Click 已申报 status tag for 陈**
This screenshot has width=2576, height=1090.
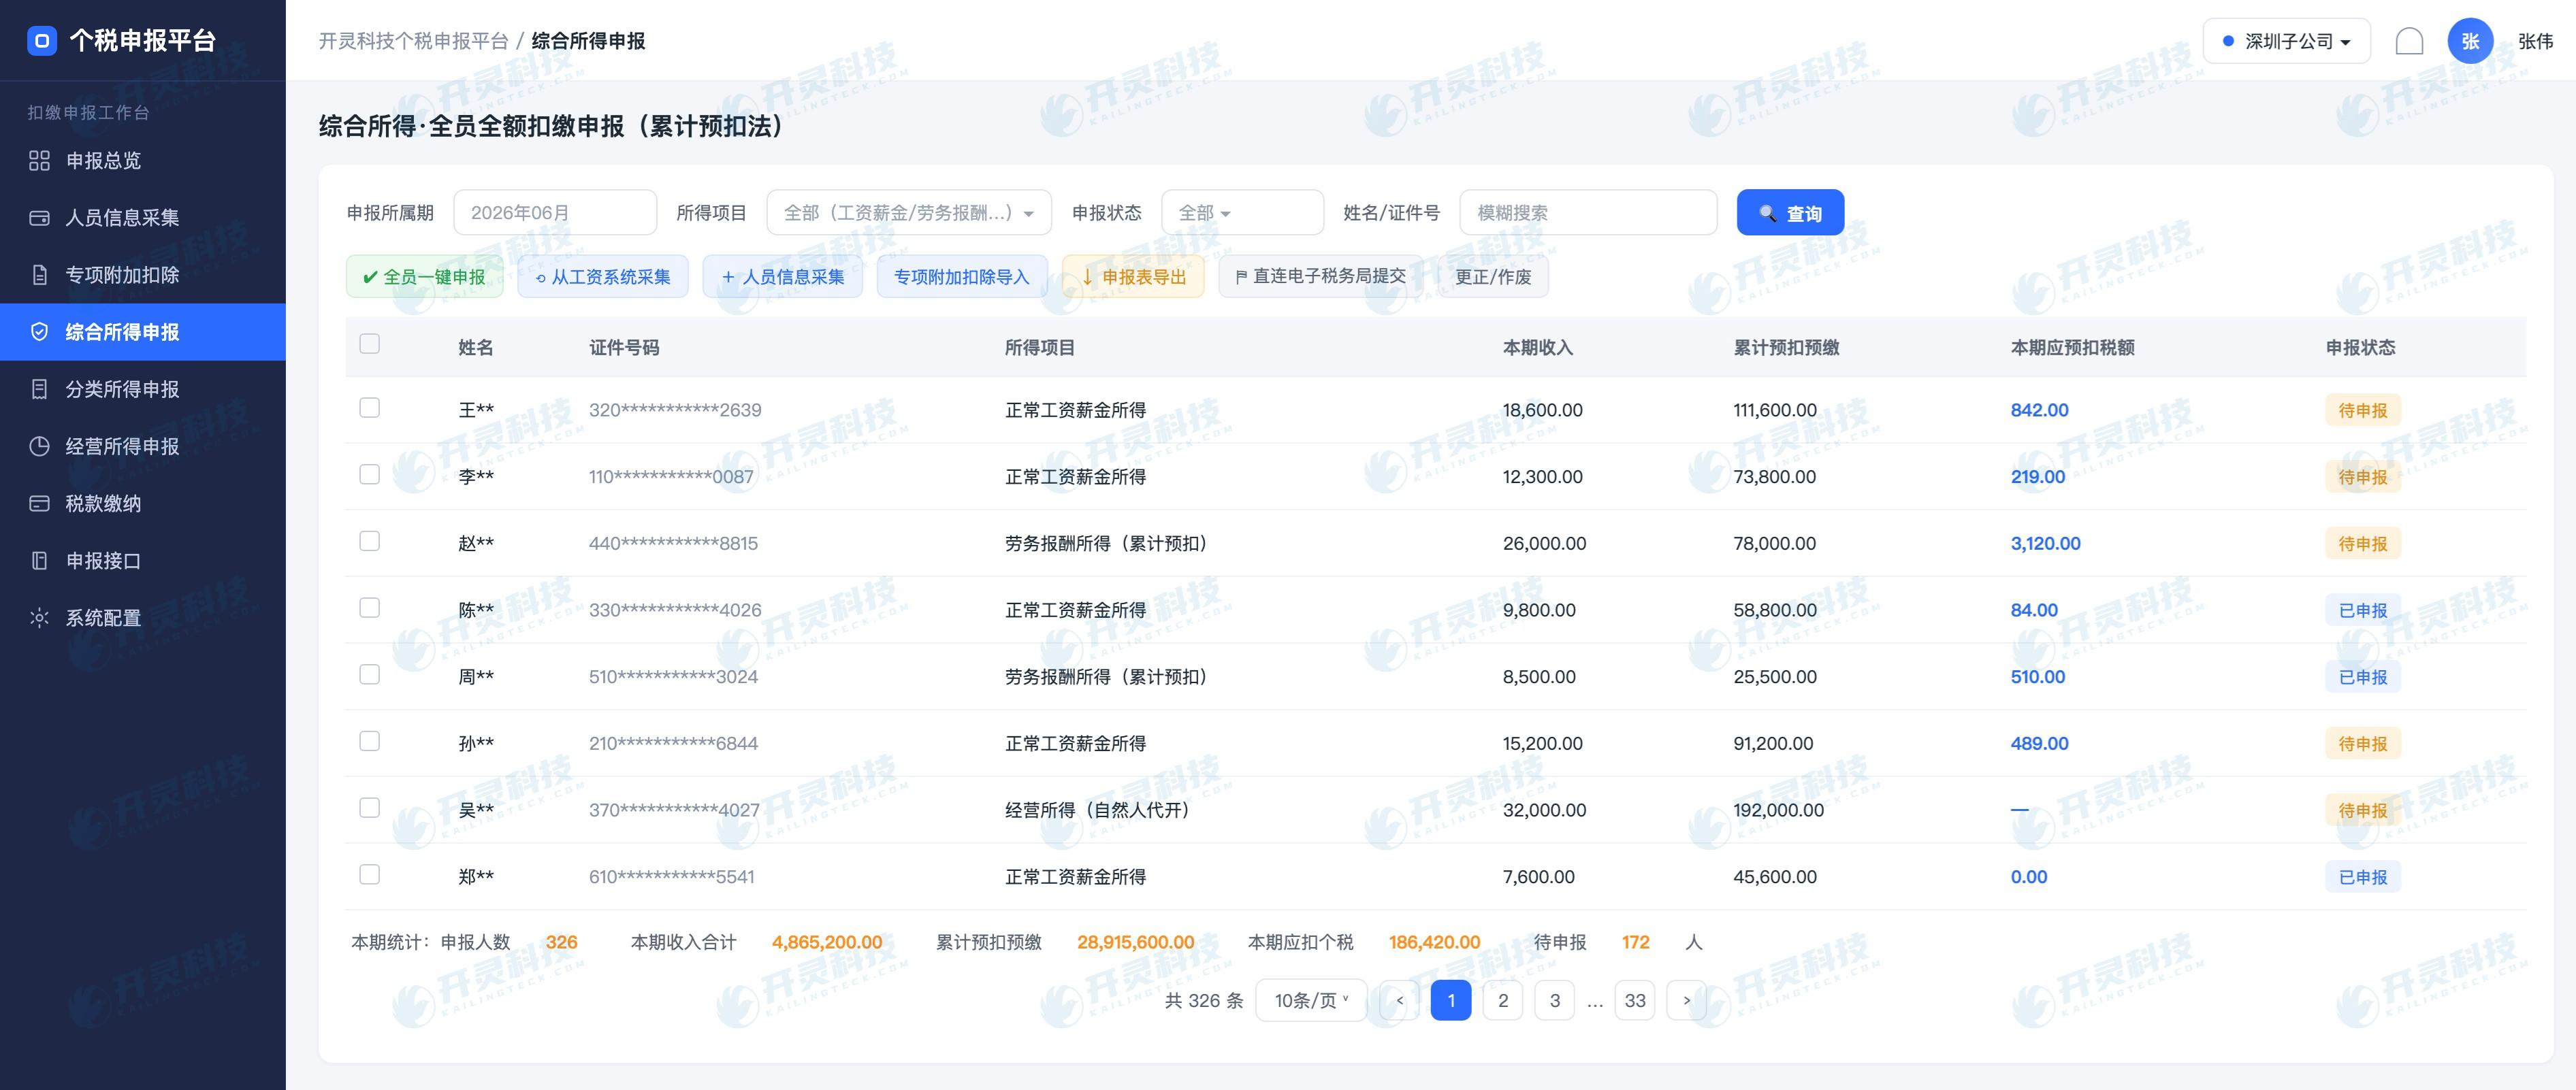point(2362,610)
